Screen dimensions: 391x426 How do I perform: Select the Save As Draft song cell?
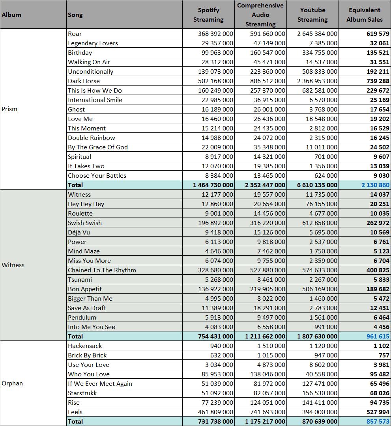[124, 308]
